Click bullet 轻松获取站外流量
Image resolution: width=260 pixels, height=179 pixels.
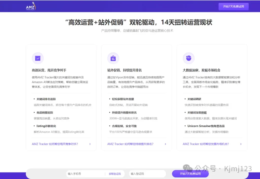click(123, 99)
